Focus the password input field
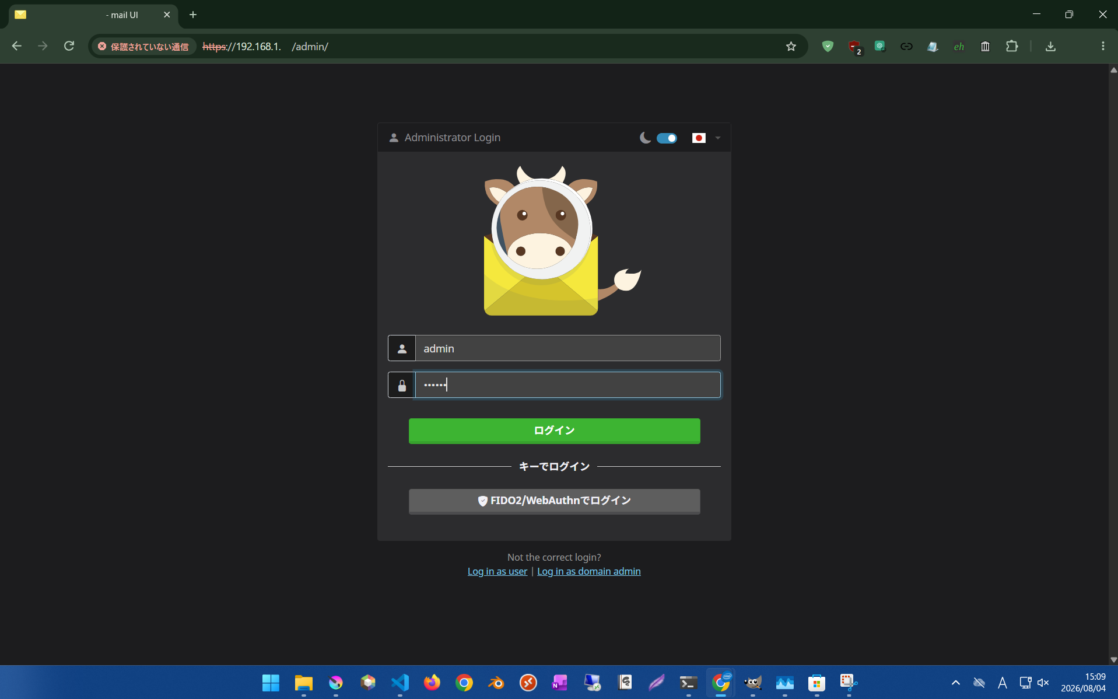This screenshot has width=1118, height=699. (567, 385)
